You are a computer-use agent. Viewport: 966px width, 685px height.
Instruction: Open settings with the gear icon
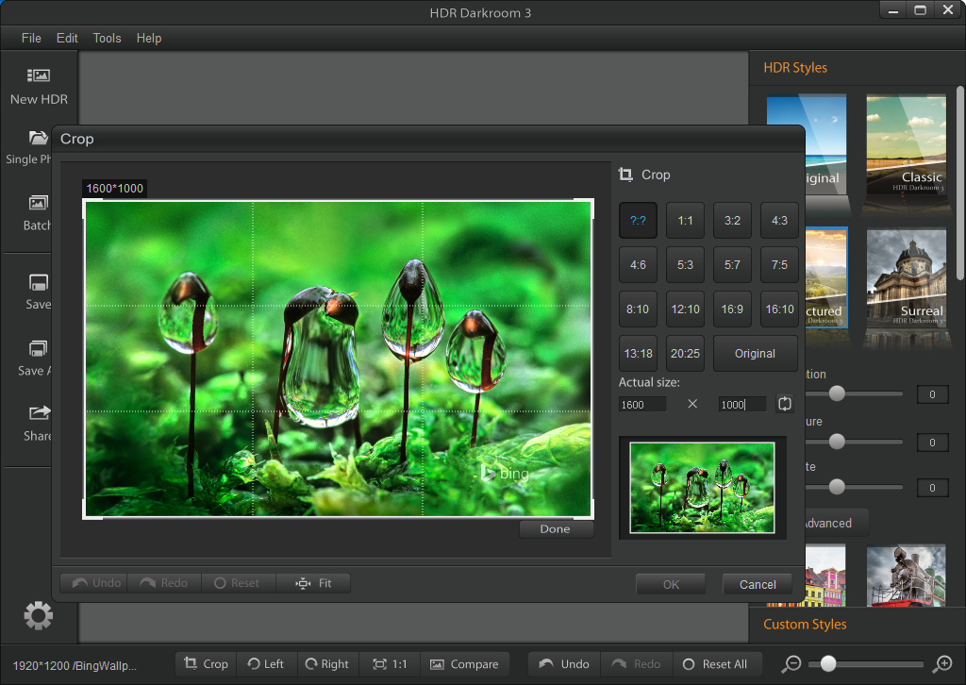tap(38, 615)
